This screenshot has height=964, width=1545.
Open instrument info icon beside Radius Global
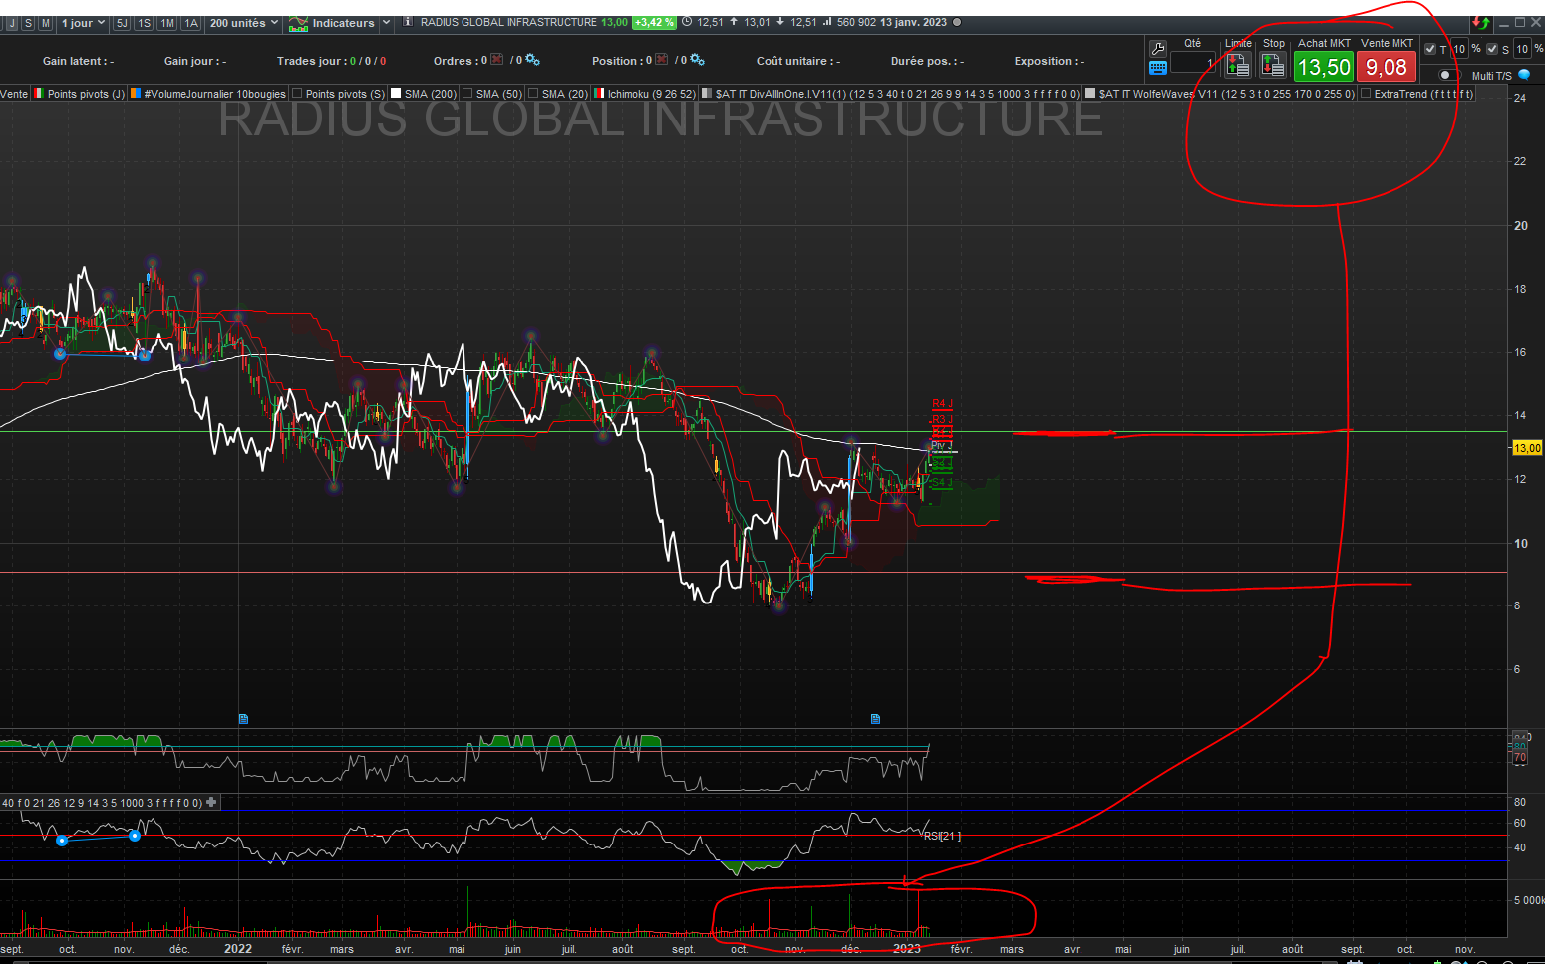(408, 22)
